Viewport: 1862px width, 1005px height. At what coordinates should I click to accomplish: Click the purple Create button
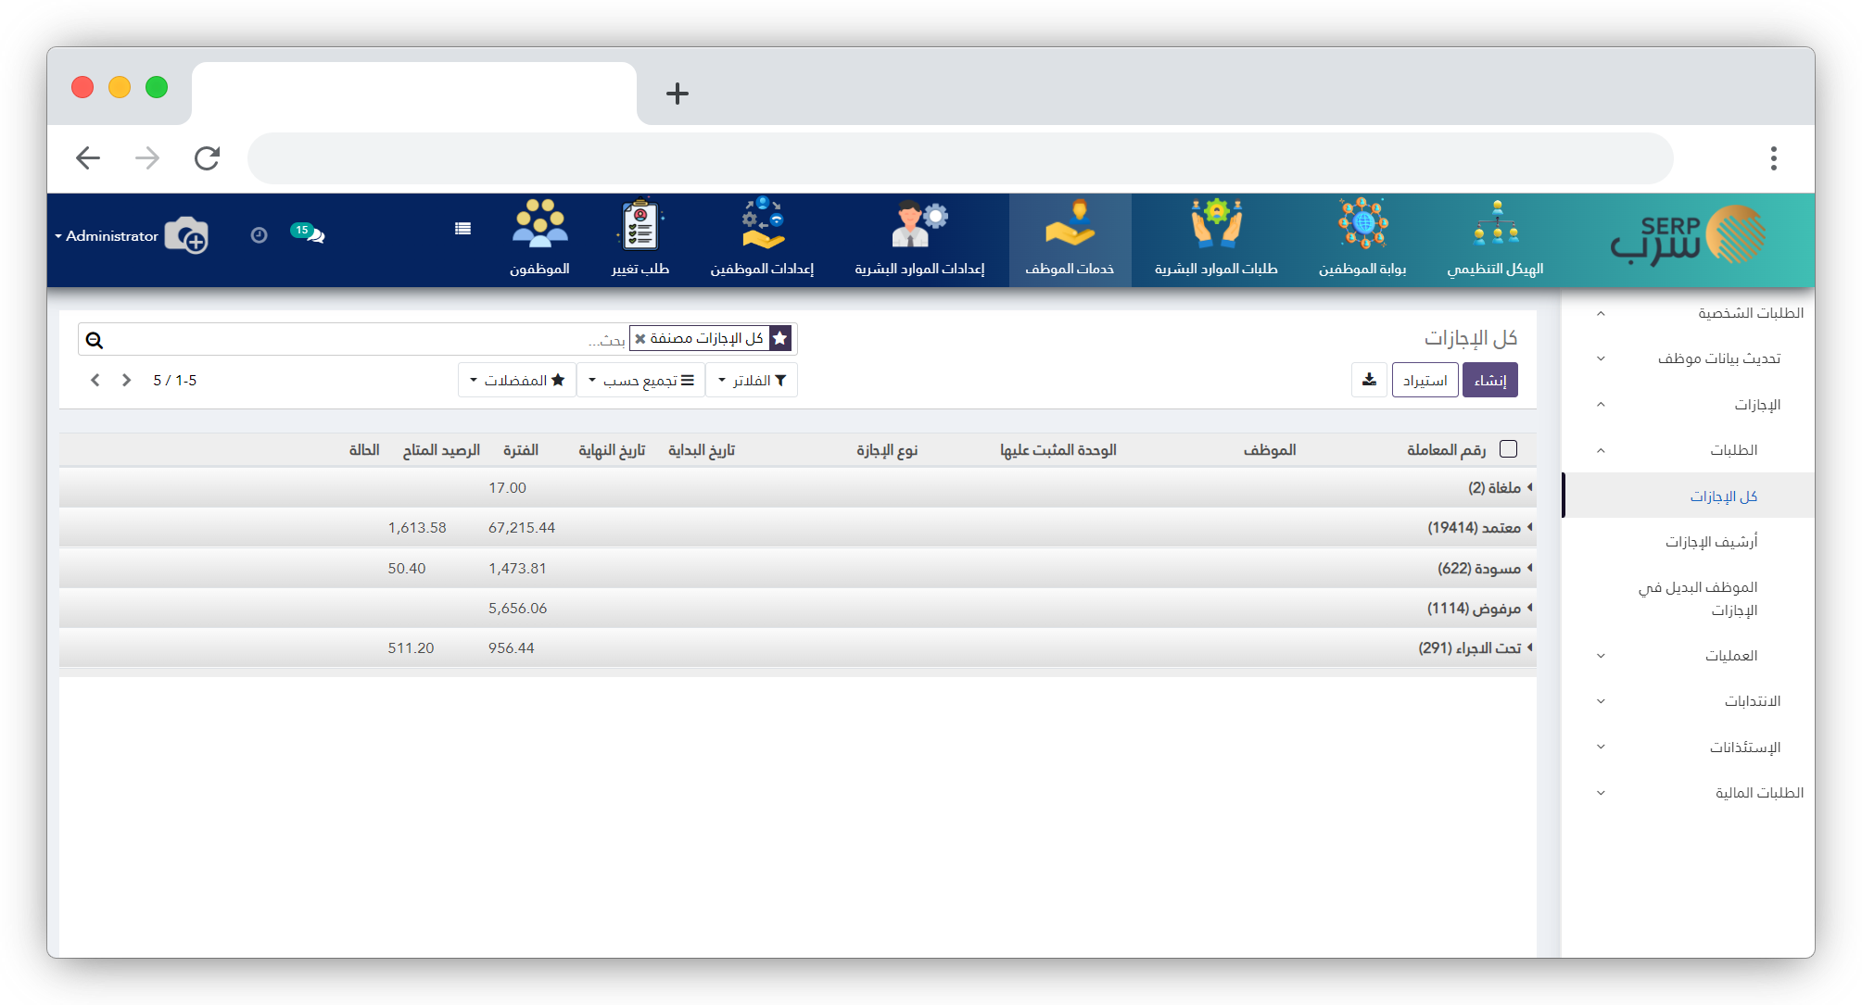coord(1489,381)
